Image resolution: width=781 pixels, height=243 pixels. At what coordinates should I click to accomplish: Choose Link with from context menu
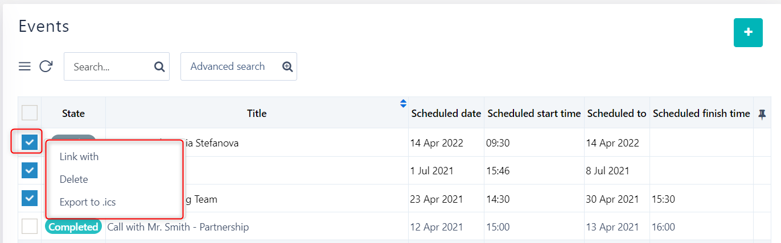coord(79,157)
